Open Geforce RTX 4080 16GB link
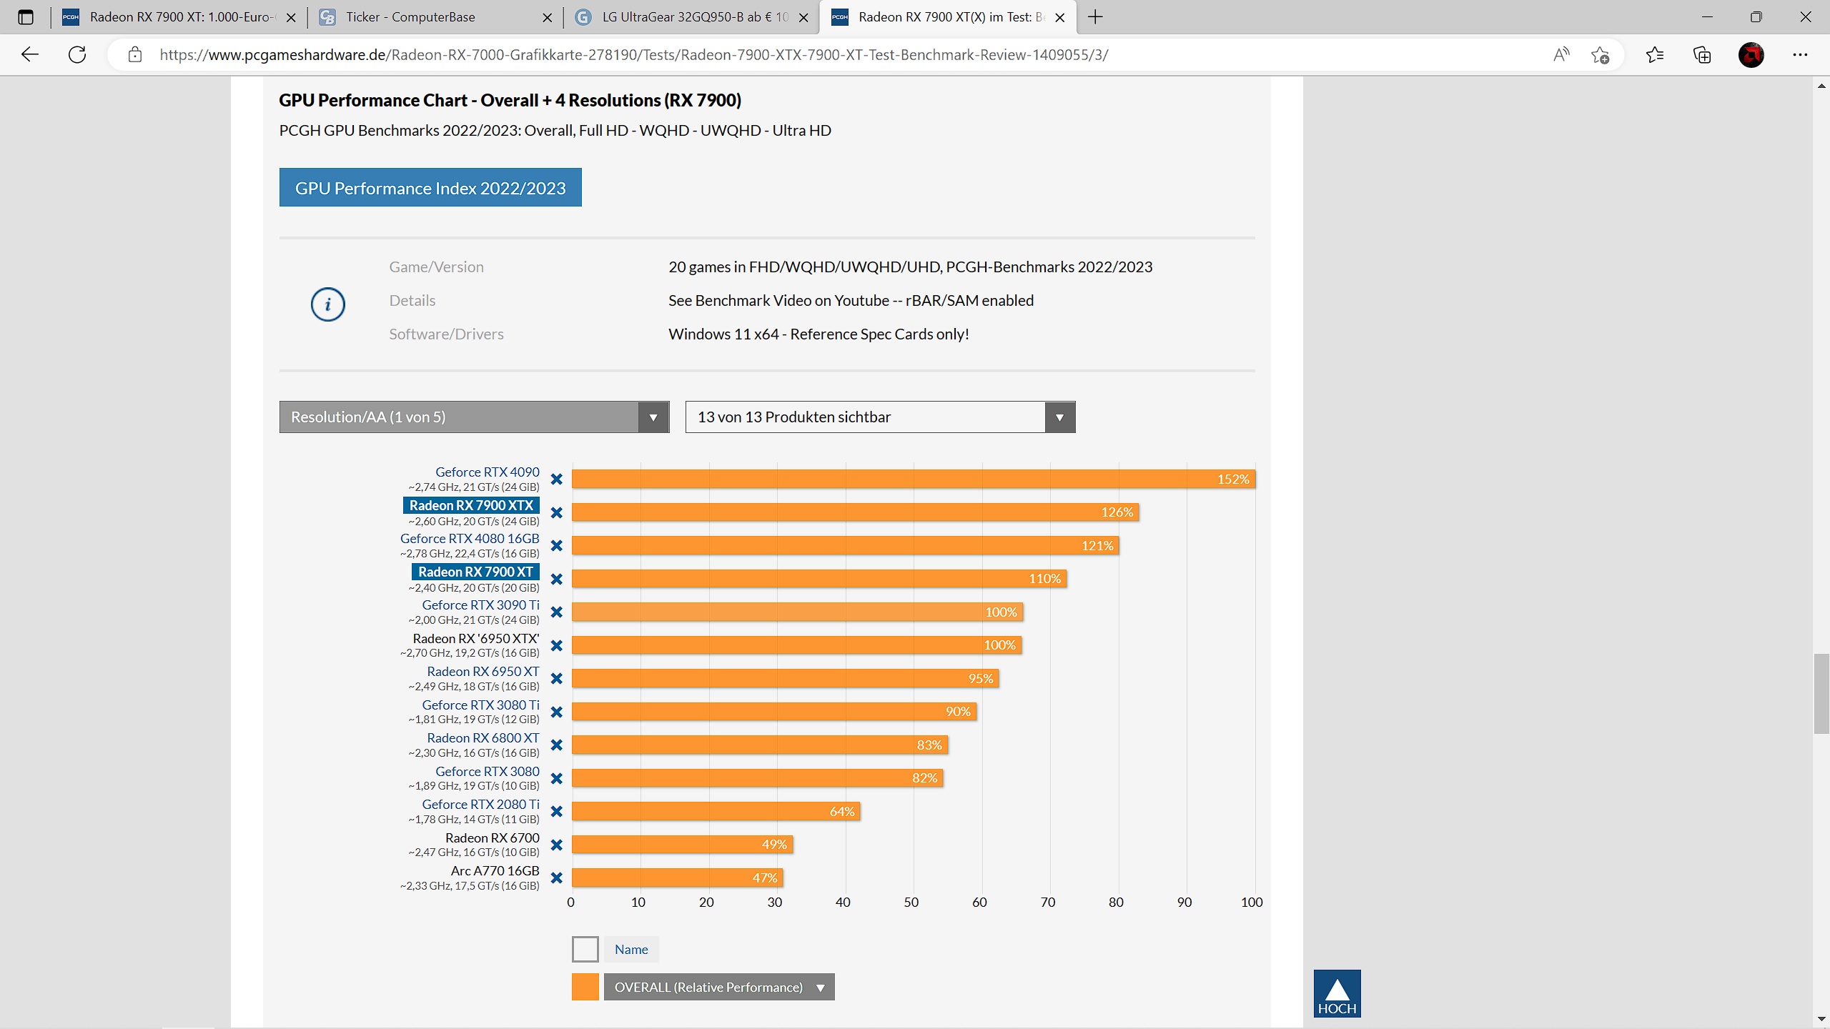Viewport: 1830px width, 1029px height. pyautogui.click(x=470, y=539)
